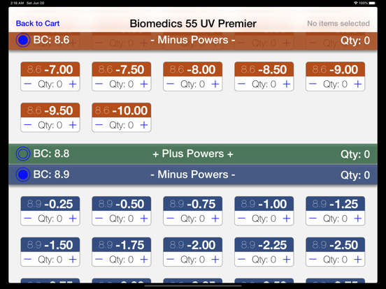Viewport: 386px width, 289px height.
Task: Increase quantity for 8.9 -2.50
Action: [358, 260]
